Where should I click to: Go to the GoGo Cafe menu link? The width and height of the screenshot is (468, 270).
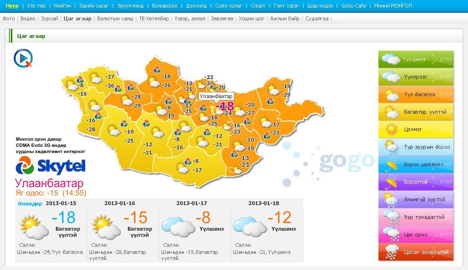[353, 6]
